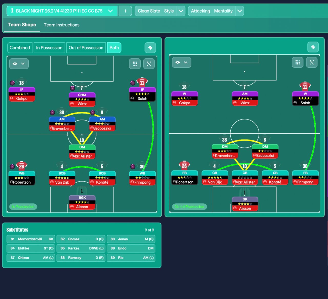Image resolution: width=328 pixels, height=299 pixels.
Task: Select Robertson's WB role card
Action: click(x=22, y=178)
